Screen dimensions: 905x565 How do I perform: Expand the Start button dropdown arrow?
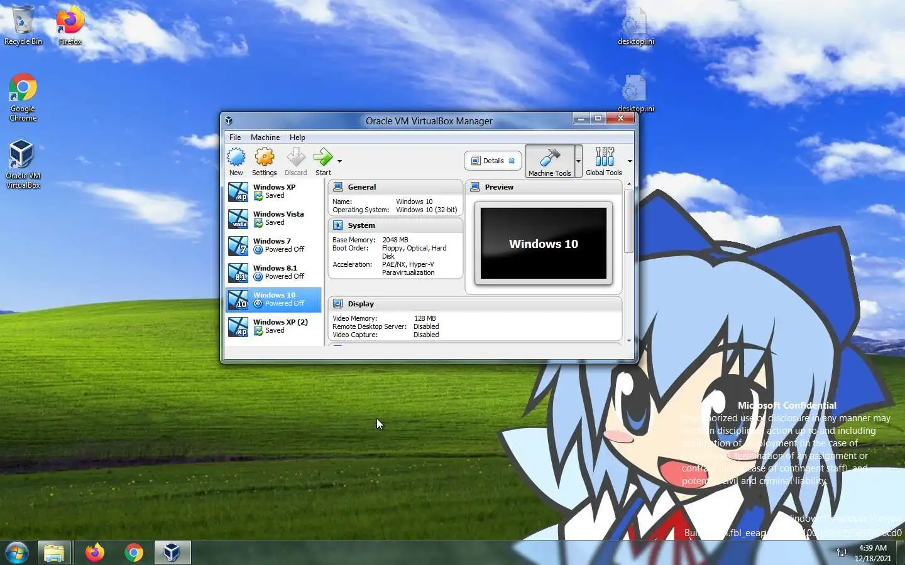tap(339, 161)
